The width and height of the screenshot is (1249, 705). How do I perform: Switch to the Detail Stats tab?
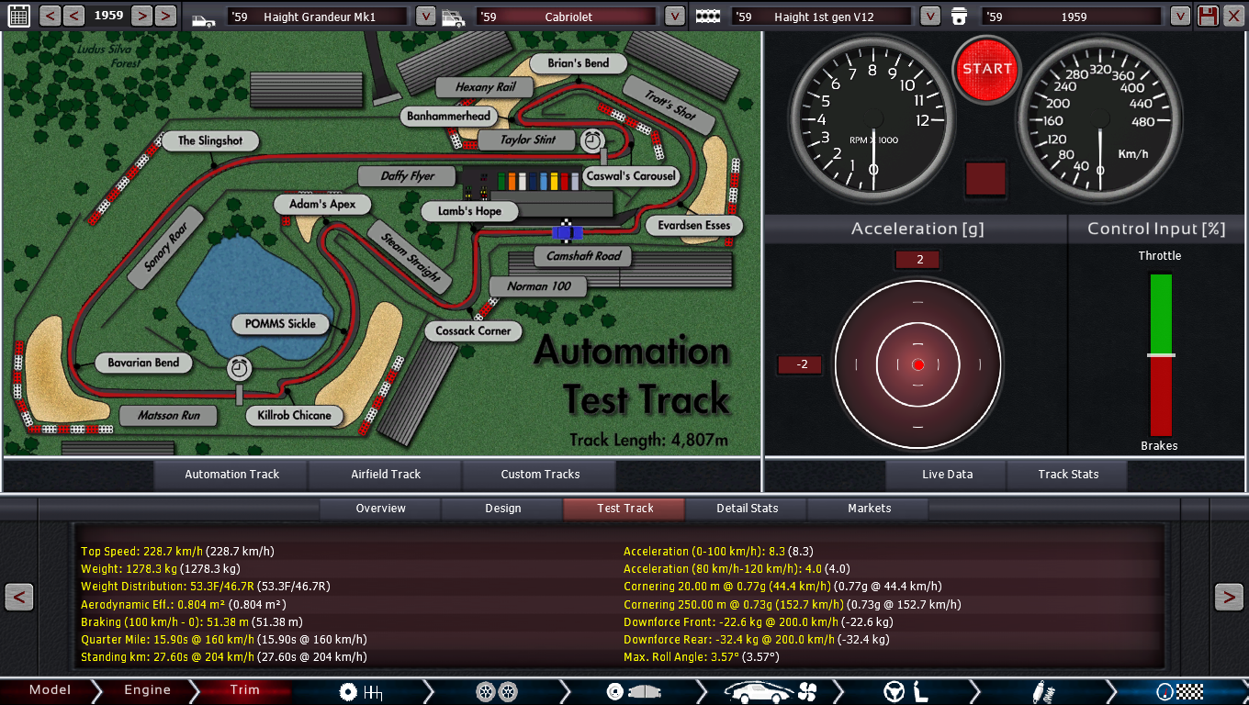747,509
